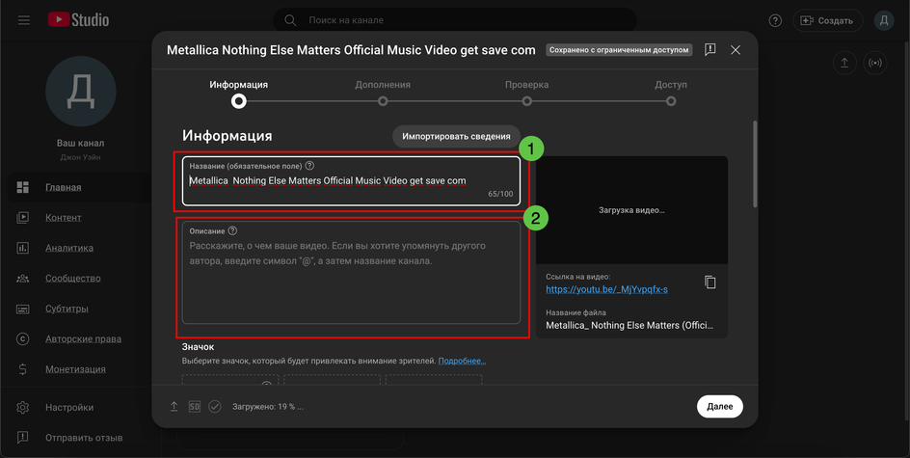910x458 pixels.
Task: Click the Настройки gear icon
Action: [x=22, y=407]
